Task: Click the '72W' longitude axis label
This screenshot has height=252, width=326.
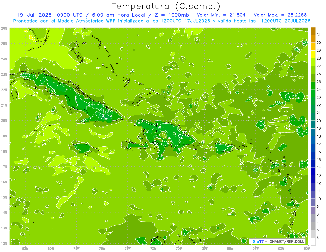Action: pyautogui.click(x=153, y=248)
